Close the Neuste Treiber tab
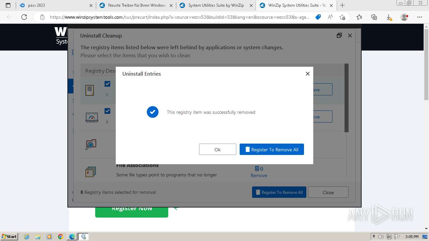Screen dimensions: 429x241 (171, 5)
